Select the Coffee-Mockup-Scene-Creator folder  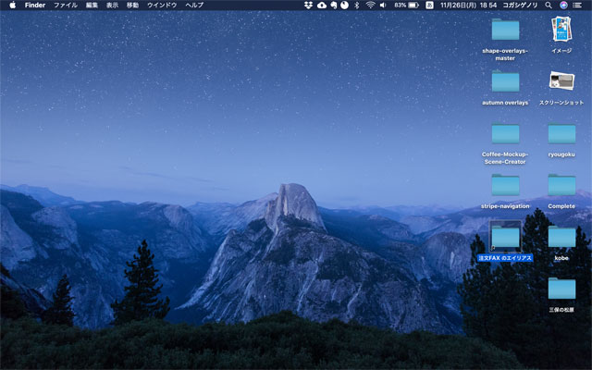[x=505, y=133]
